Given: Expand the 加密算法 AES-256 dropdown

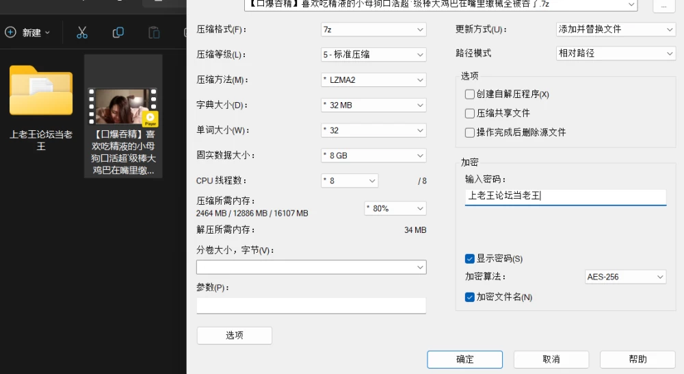Looking at the screenshot, I should (625, 277).
